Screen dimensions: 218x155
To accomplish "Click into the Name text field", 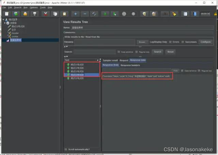I will (x=142, y=28).
